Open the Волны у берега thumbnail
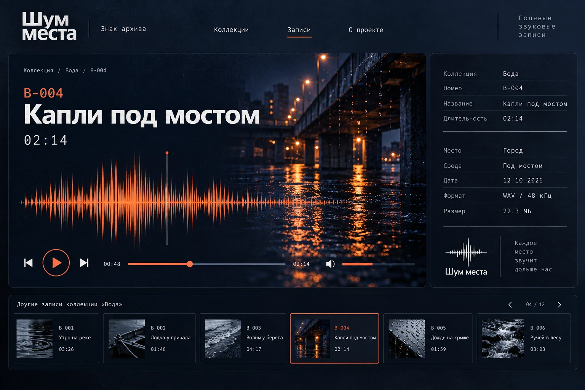585x390 pixels. [223, 339]
